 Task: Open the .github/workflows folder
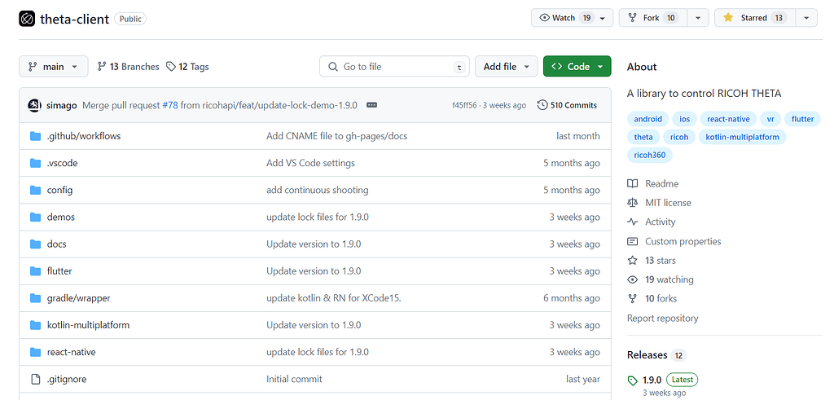pos(84,136)
